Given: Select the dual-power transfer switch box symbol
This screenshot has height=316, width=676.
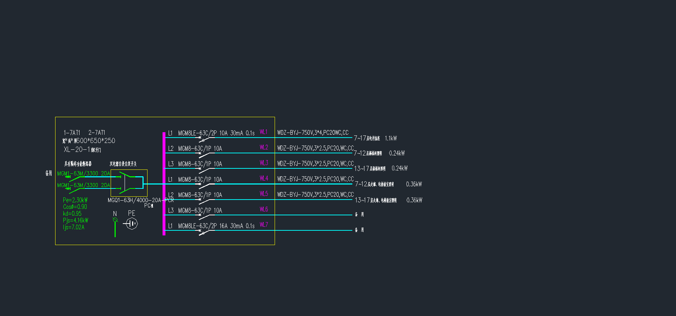Looking at the screenshot, I should (129, 183).
